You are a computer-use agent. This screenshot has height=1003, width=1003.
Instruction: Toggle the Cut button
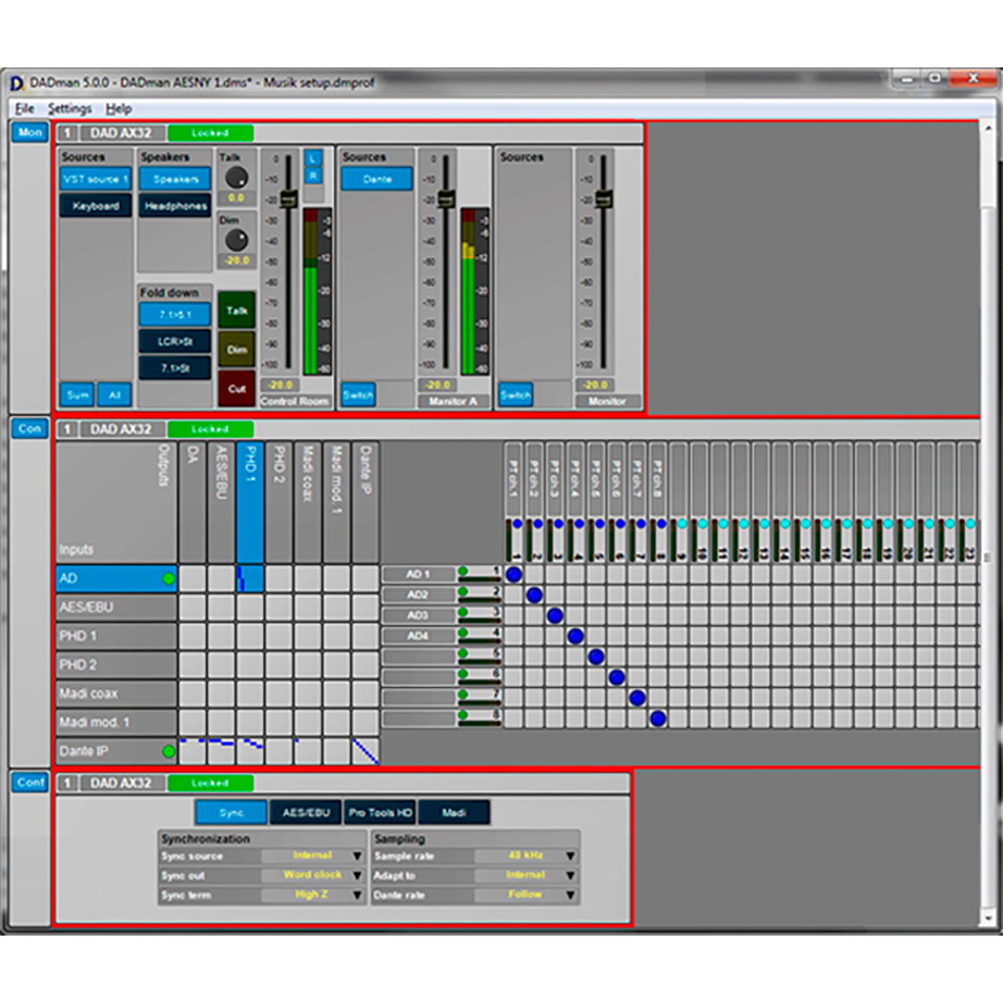(x=237, y=389)
